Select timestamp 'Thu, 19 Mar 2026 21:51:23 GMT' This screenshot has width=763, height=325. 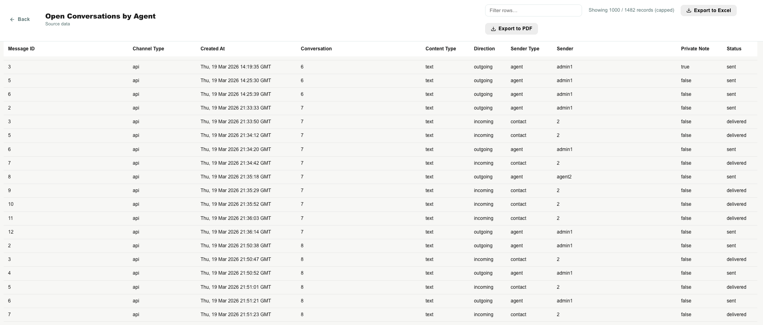[x=235, y=315]
